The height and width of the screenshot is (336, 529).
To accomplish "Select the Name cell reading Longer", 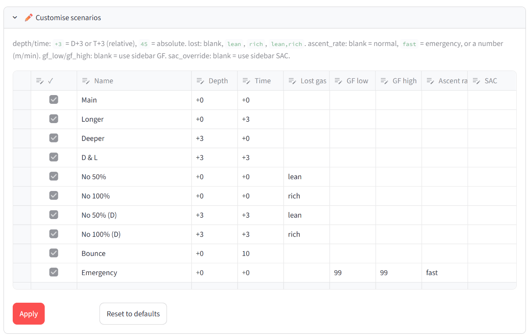I will pyautogui.click(x=134, y=119).
